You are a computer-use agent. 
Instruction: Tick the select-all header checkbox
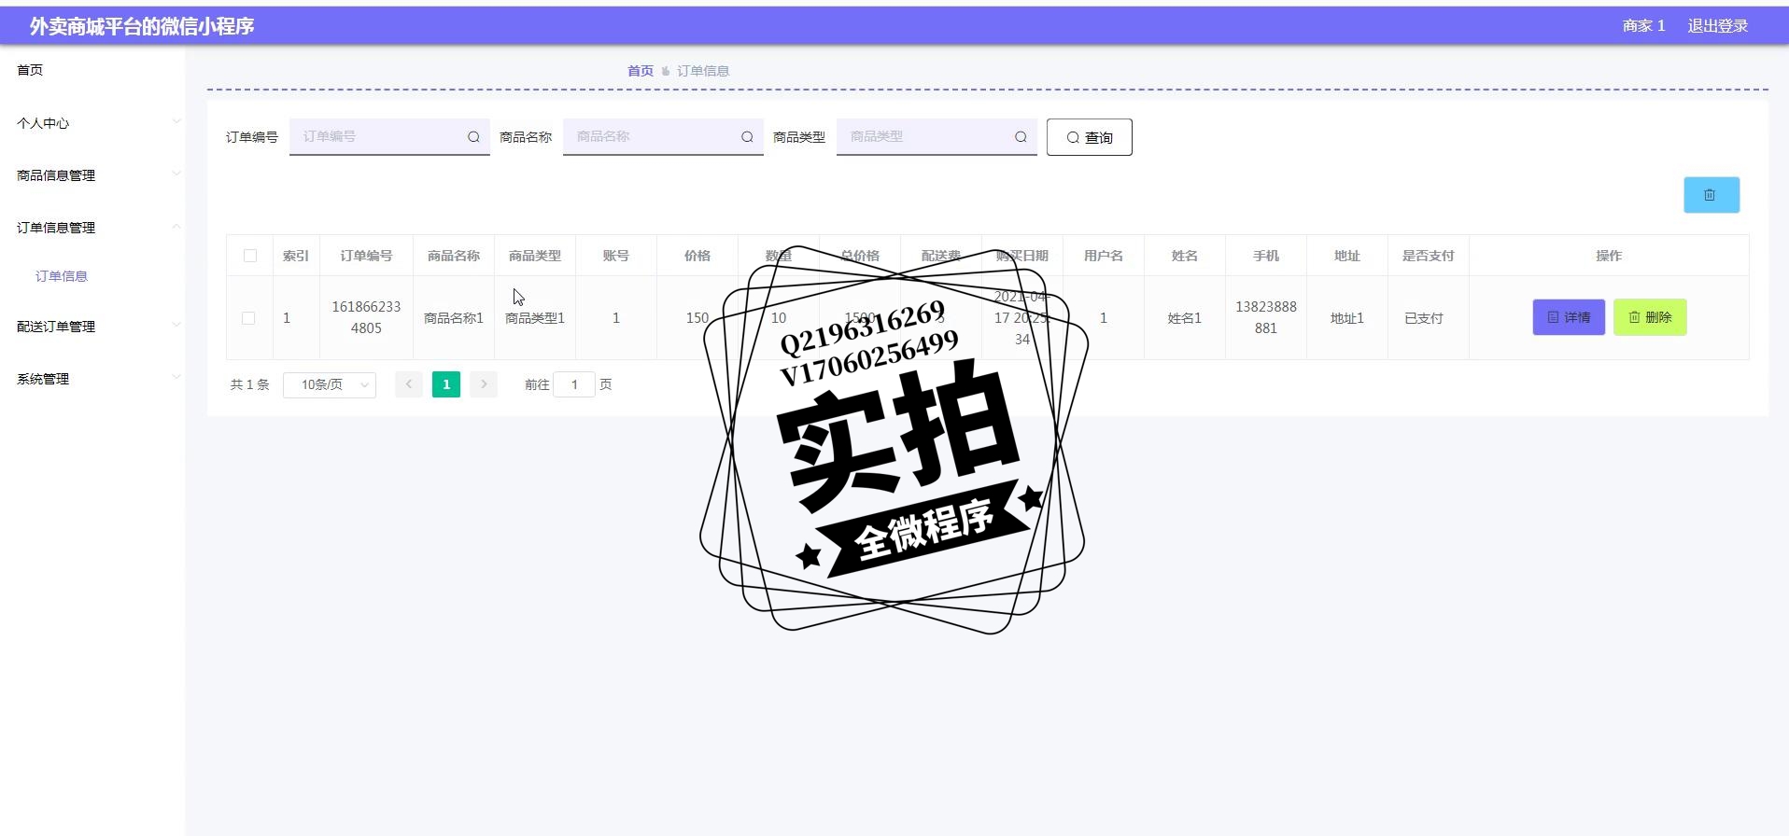click(249, 256)
